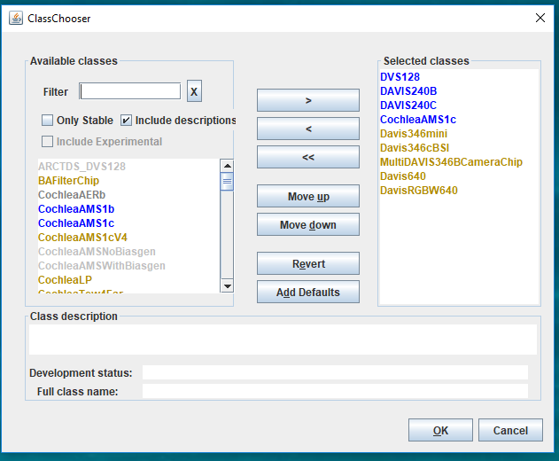The image size is (559, 461).
Task: Click into the Filter text field
Action: coord(129,91)
